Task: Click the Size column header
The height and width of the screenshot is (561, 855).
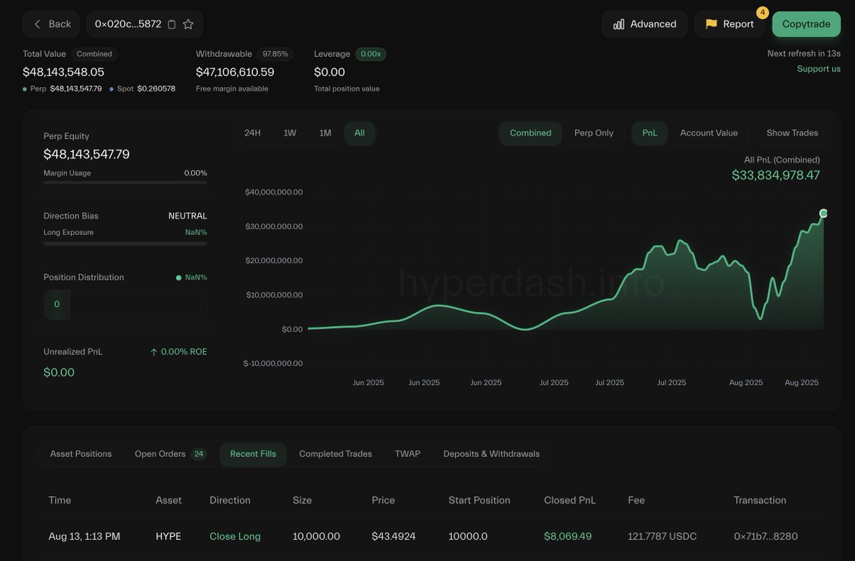Action: click(x=302, y=500)
